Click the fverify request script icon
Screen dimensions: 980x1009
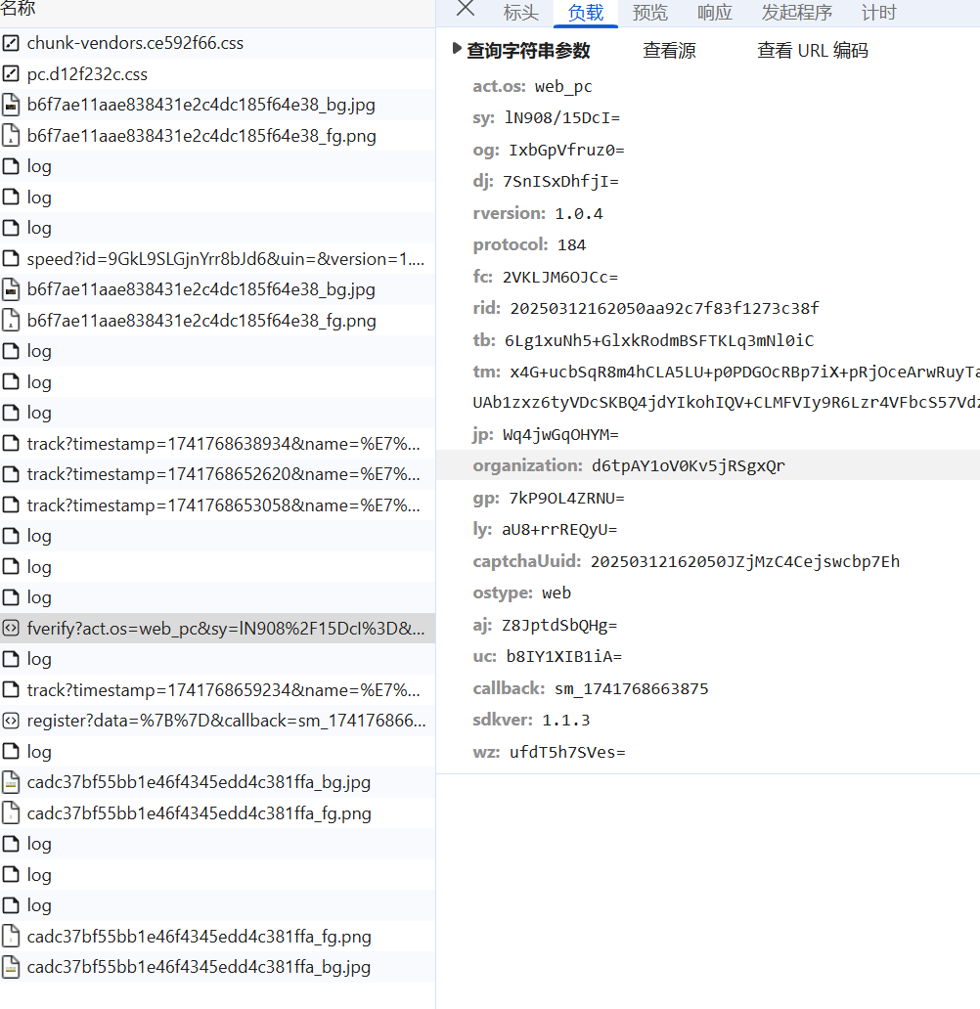(x=11, y=628)
